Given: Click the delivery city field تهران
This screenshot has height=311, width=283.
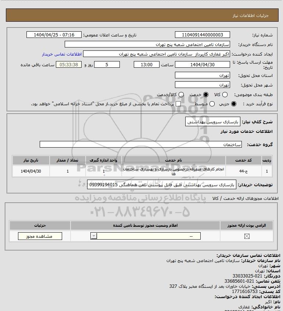Looking at the screenshot, I should tap(203, 85).
